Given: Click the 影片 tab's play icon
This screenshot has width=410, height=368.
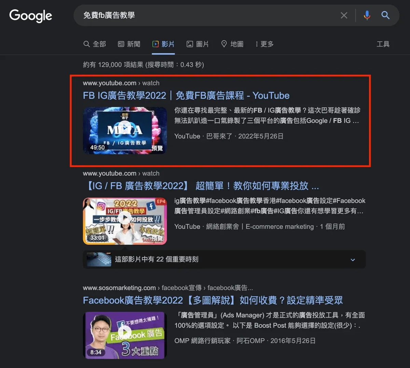Looking at the screenshot, I should pyautogui.click(x=155, y=44).
